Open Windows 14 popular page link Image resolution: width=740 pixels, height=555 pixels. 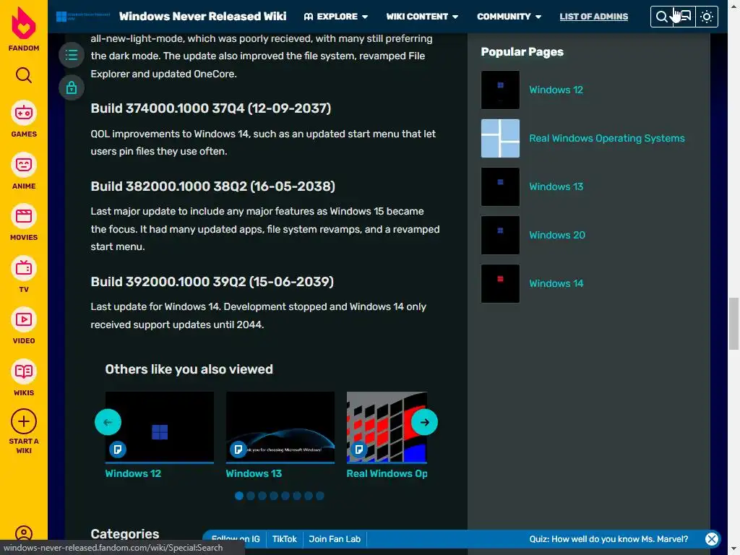click(x=556, y=283)
